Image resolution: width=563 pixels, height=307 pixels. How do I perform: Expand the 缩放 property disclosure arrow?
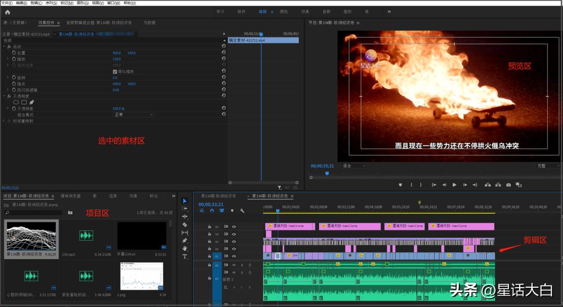coord(8,59)
